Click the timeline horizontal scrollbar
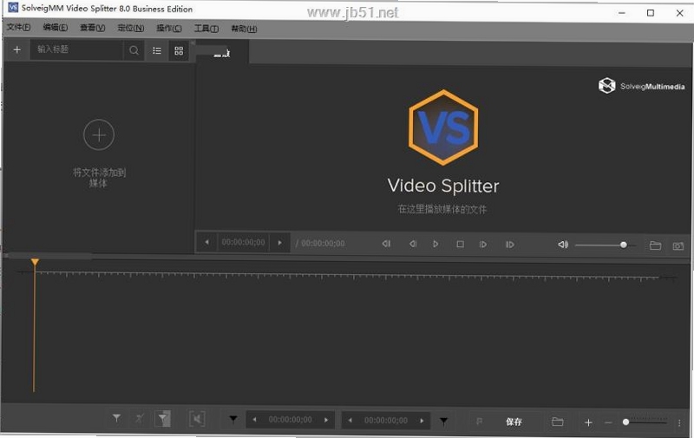This screenshot has width=694, height=438. pyautogui.click(x=49, y=256)
